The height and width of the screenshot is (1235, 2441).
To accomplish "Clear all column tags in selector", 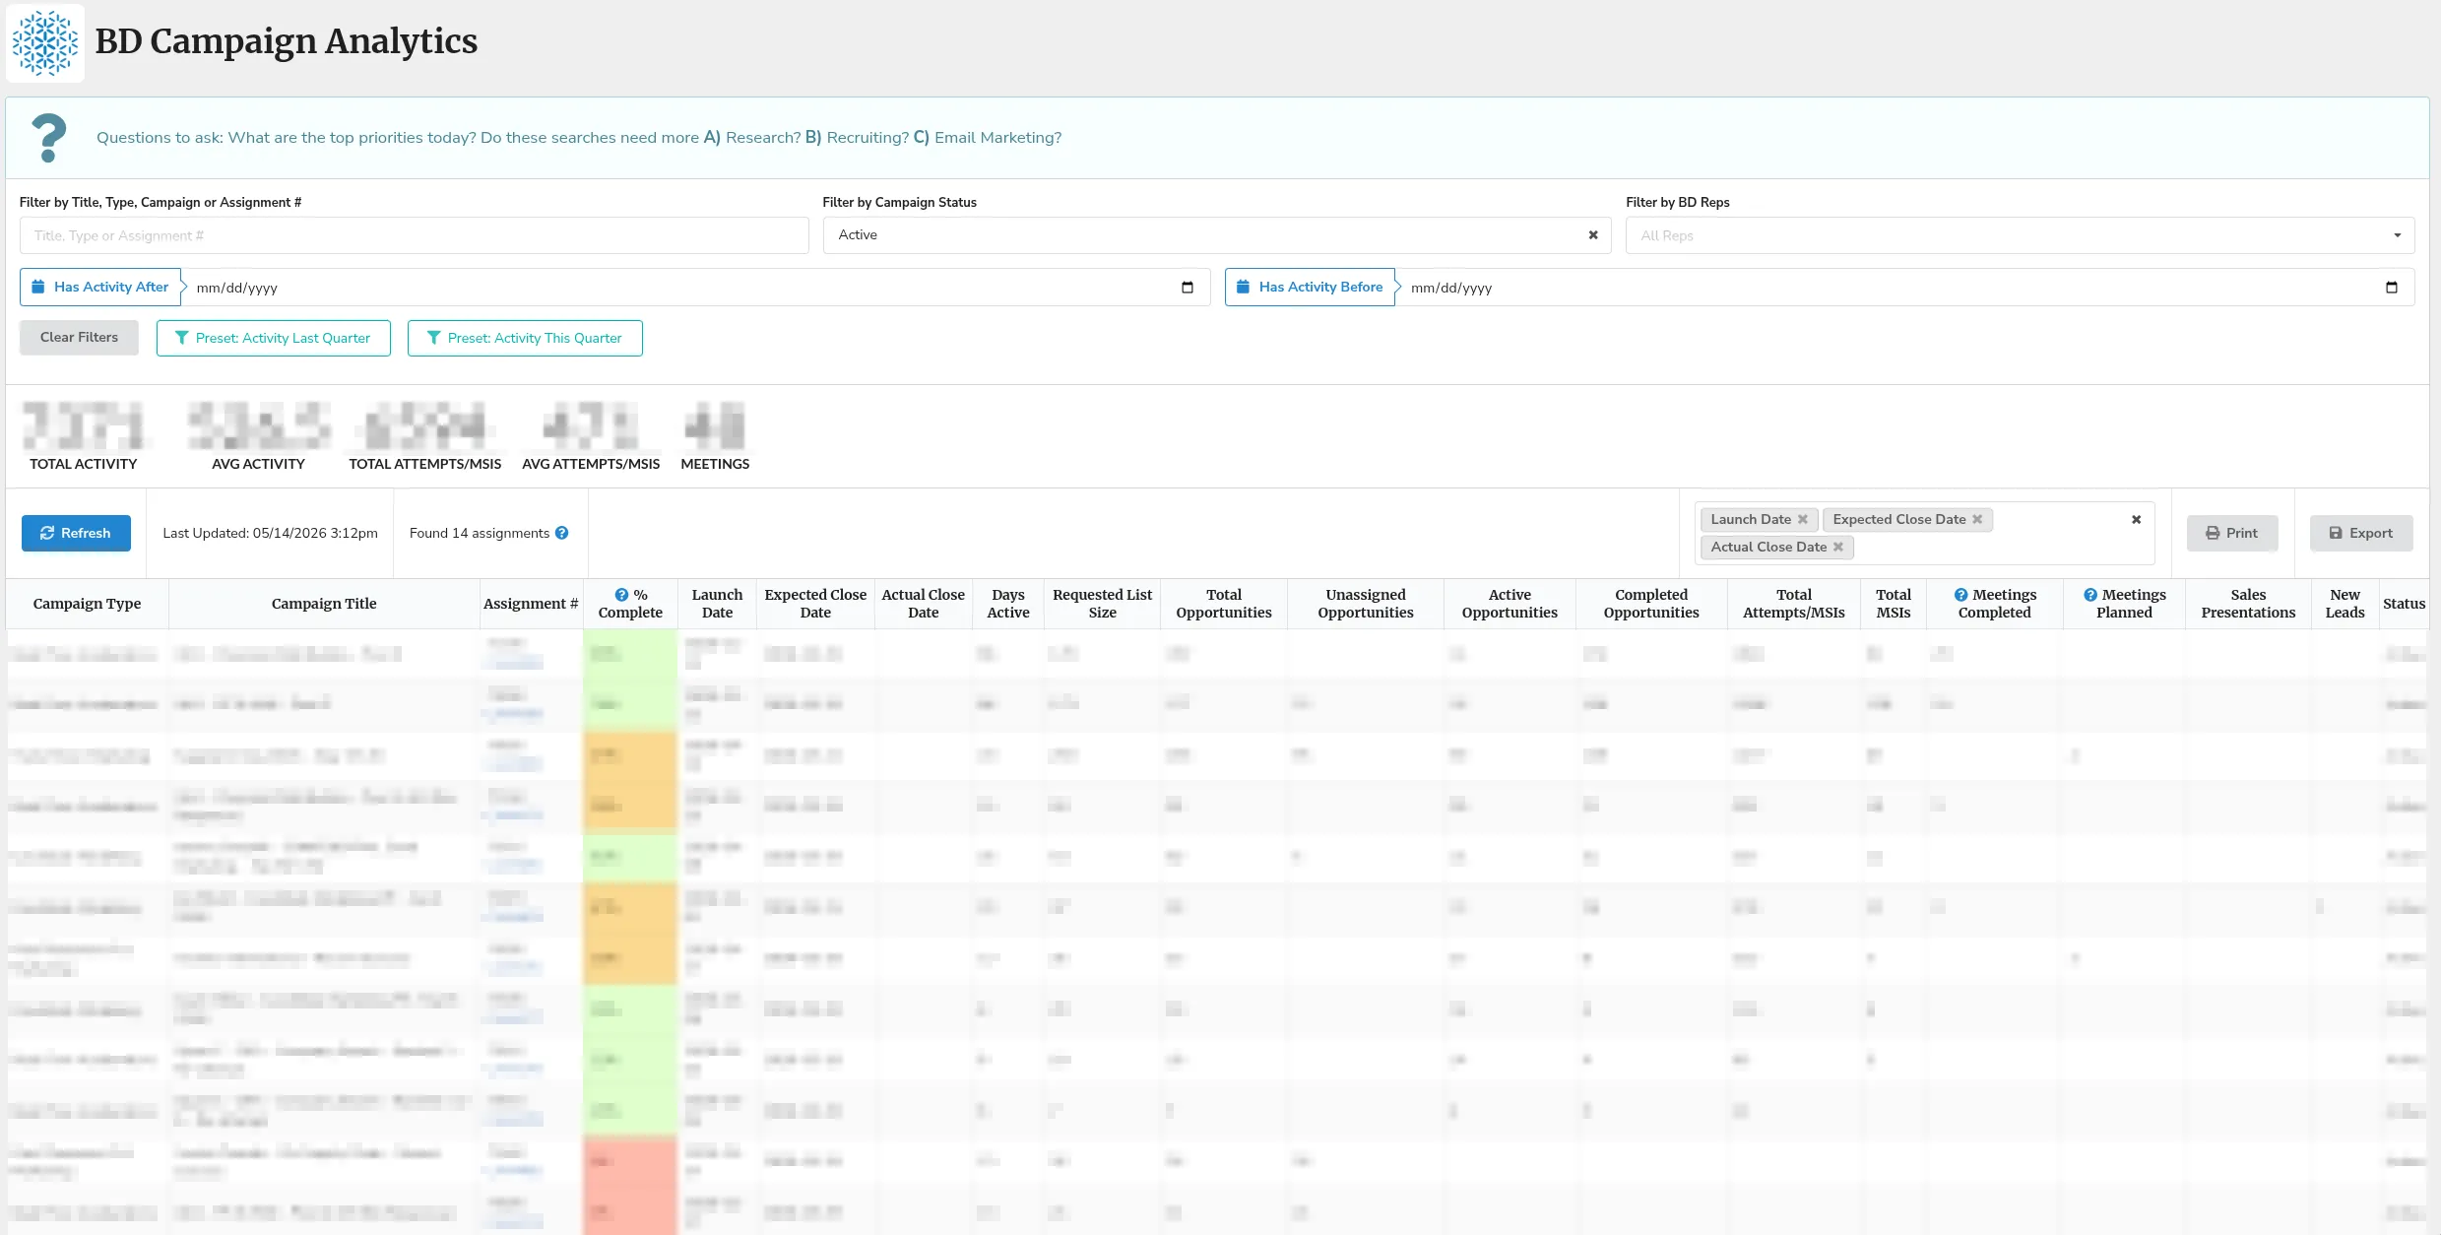I will [x=2136, y=519].
